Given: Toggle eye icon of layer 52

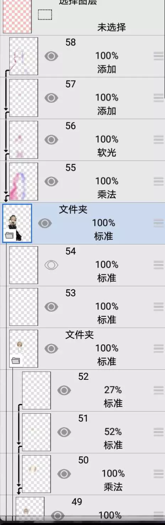Looking at the screenshot, I should pyautogui.click(x=64, y=390).
